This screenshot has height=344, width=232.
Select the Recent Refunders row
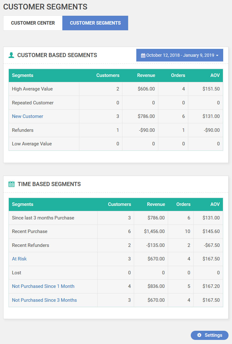click(x=116, y=245)
